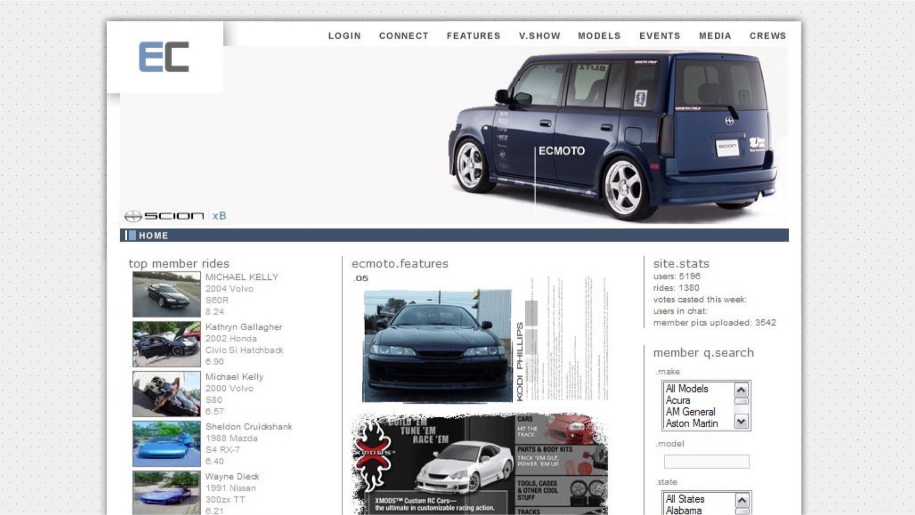Click the 6.40 rating score
Image resolution: width=915 pixels, height=515 pixels.
tap(214, 461)
